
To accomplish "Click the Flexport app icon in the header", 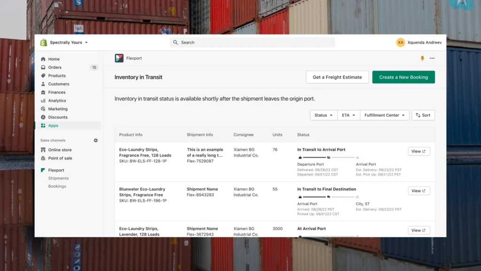I will (x=119, y=58).
